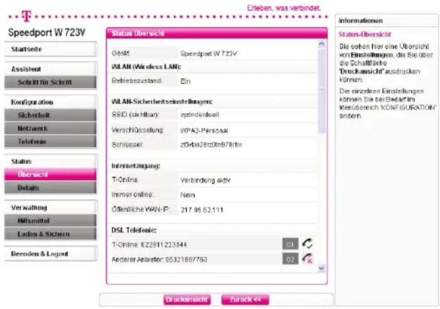Click the Immer online value Nein
The width and height of the screenshot is (440, 309).
(x=187, y=195)
